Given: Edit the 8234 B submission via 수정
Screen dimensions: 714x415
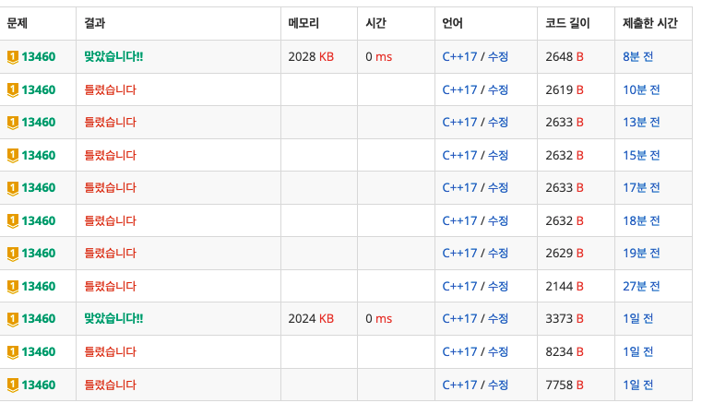Looking at the screenshot, I should coord(498,352).
